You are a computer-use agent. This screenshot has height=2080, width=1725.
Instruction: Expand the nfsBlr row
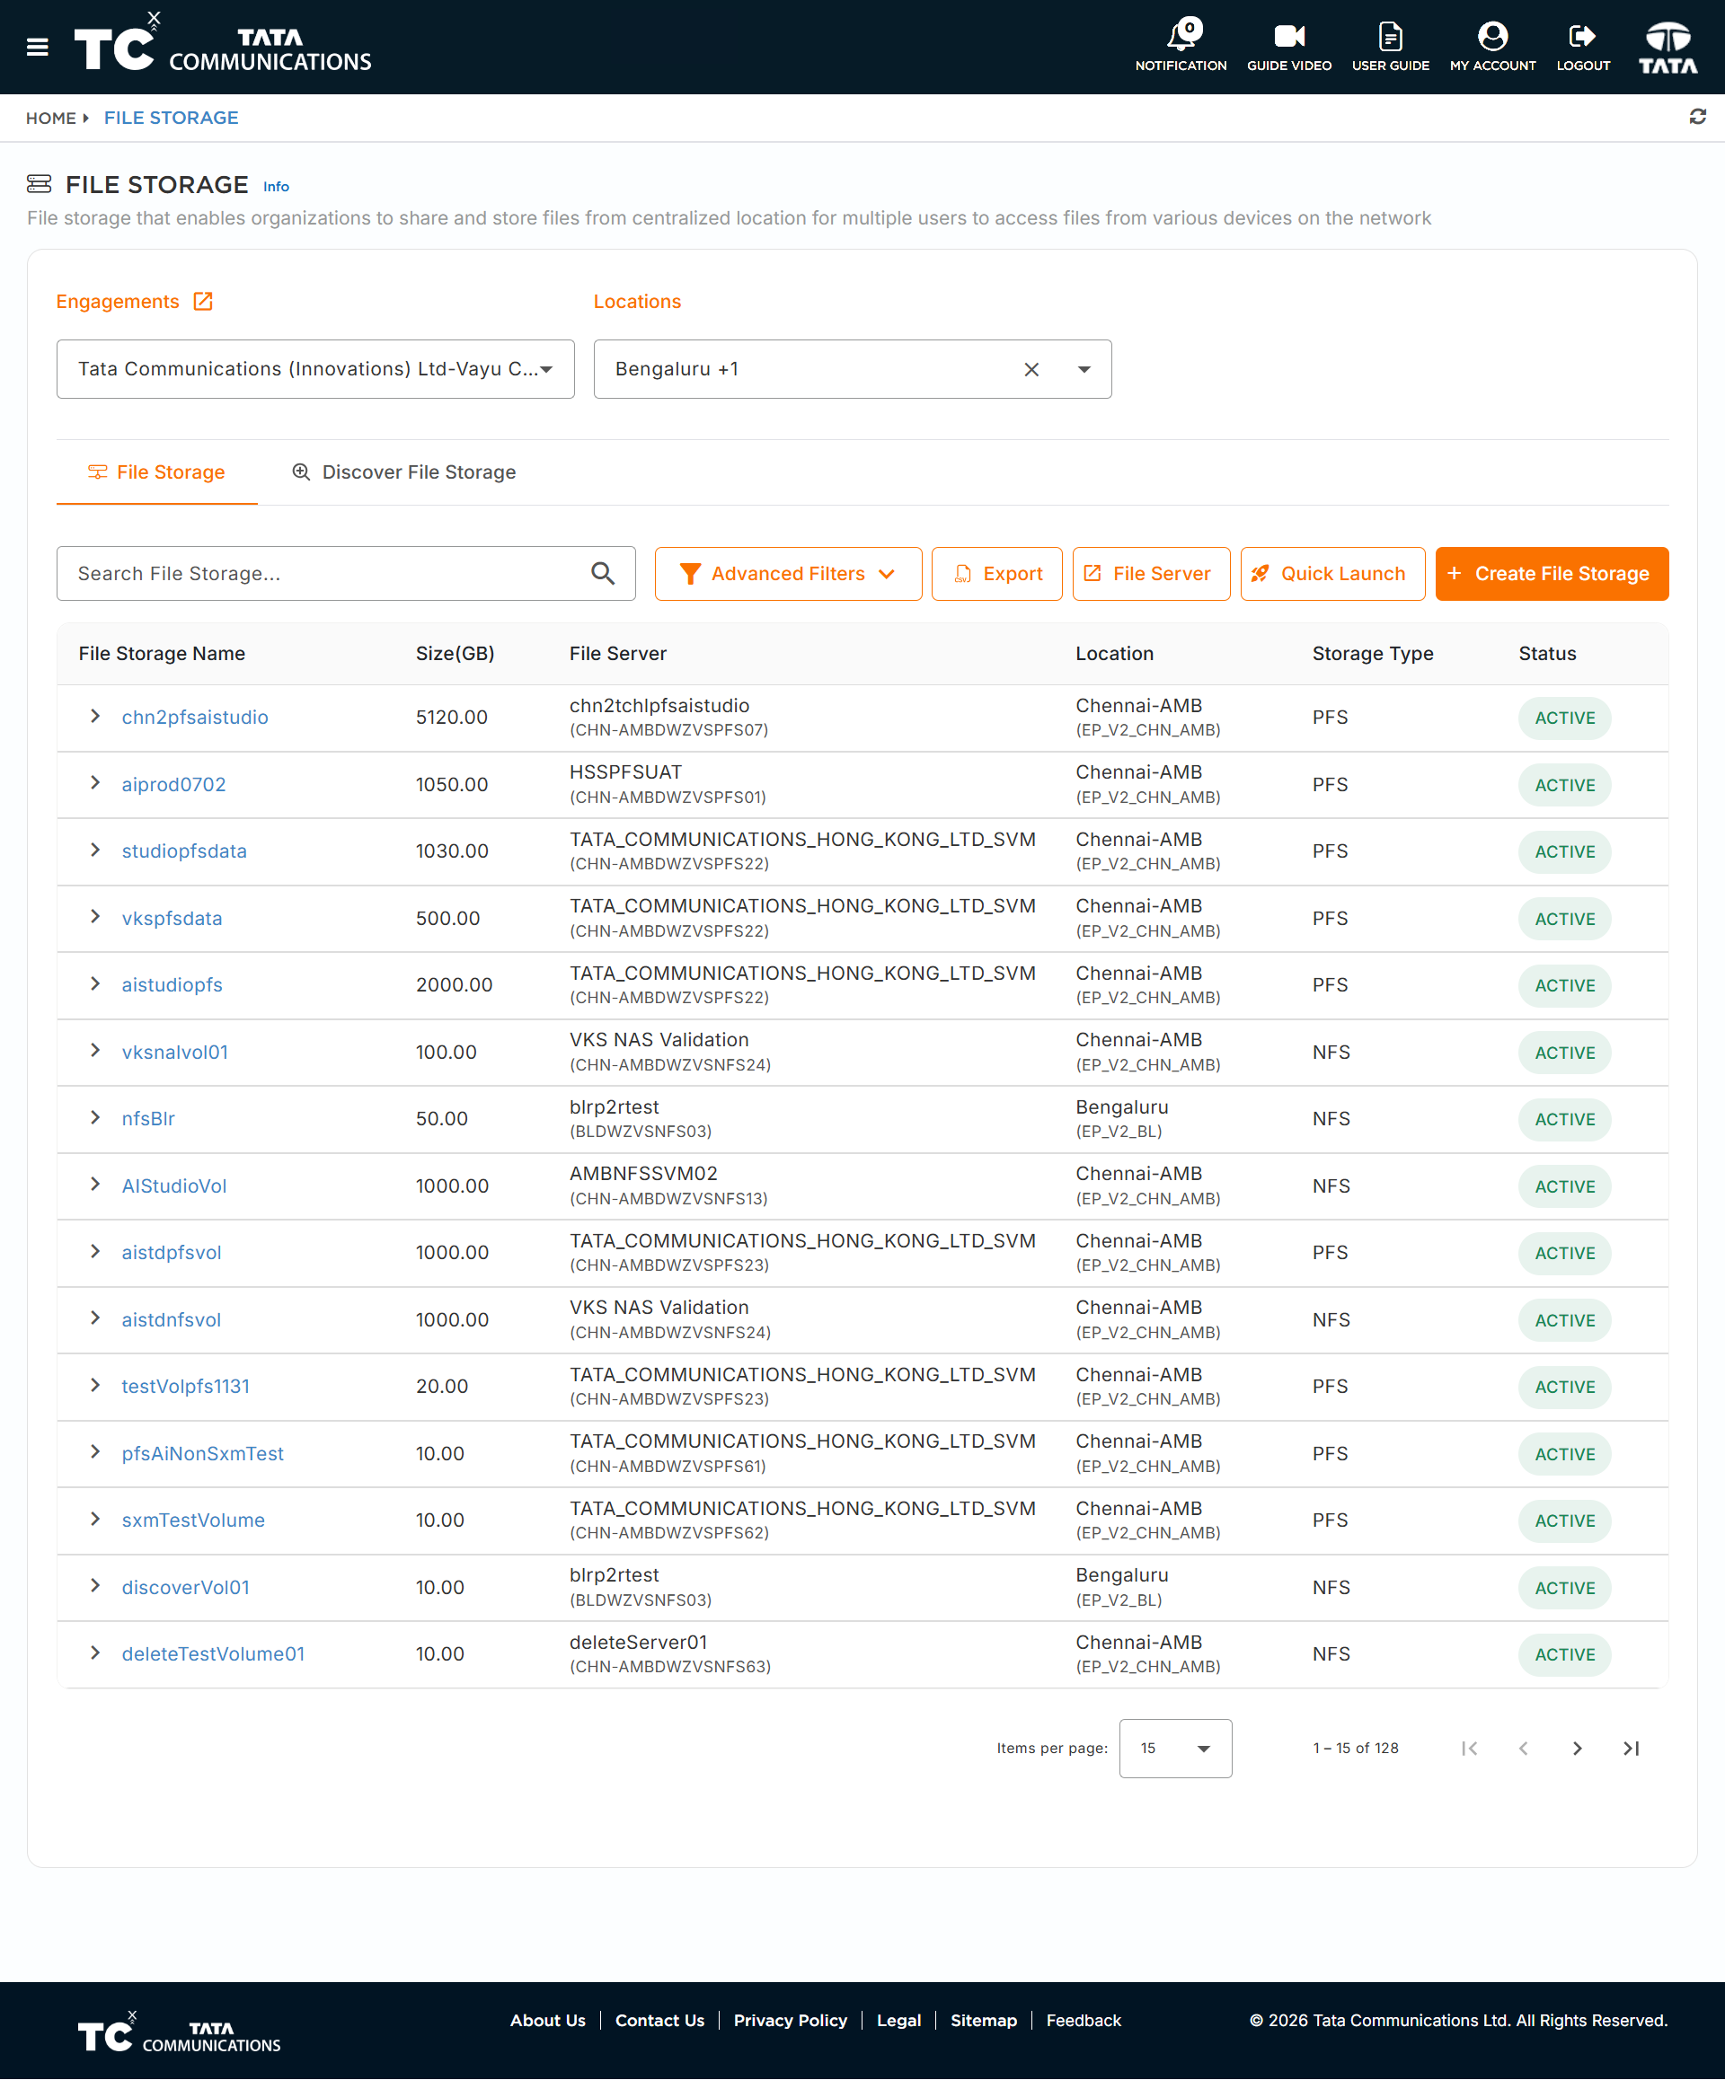click(95, 1117)
